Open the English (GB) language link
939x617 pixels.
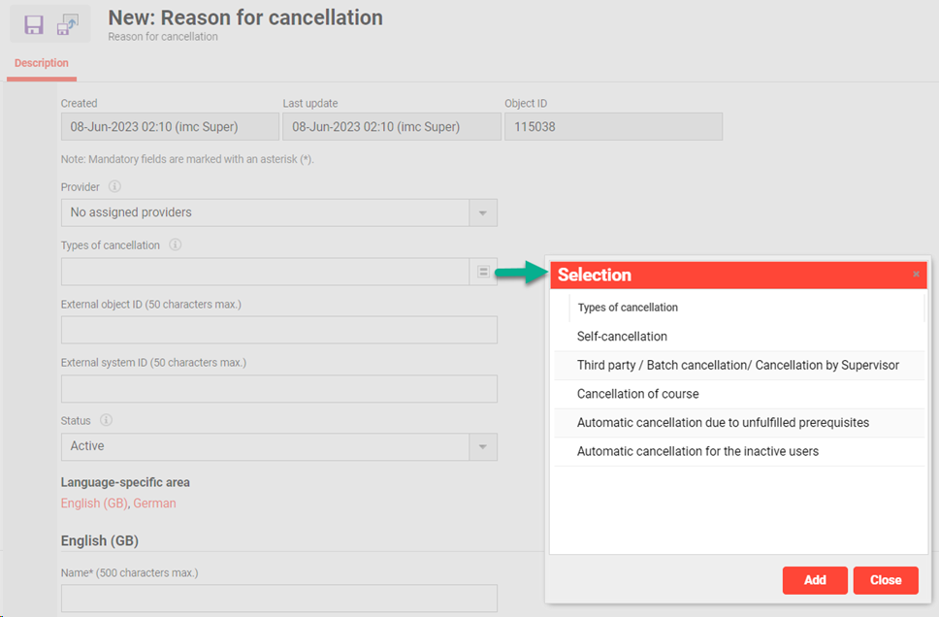pos(93,503)
